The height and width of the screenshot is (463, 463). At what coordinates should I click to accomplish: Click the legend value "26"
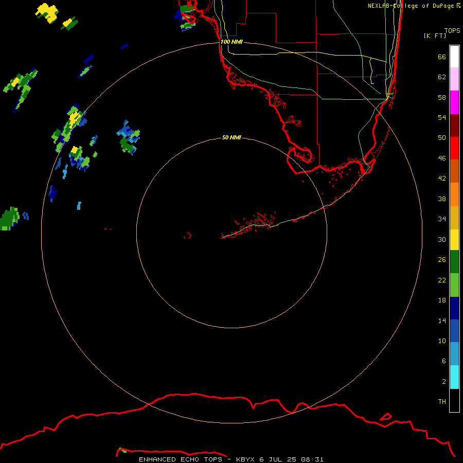(442, 260)
